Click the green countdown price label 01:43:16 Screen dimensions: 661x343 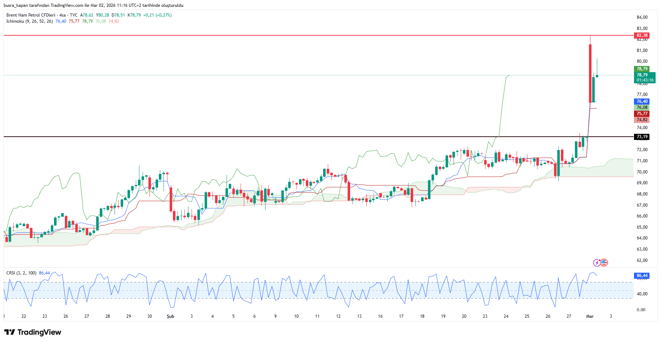[644, 80]
